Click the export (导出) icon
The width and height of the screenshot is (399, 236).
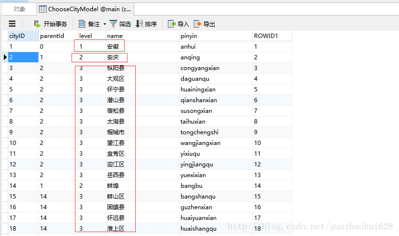pos(198,24)
